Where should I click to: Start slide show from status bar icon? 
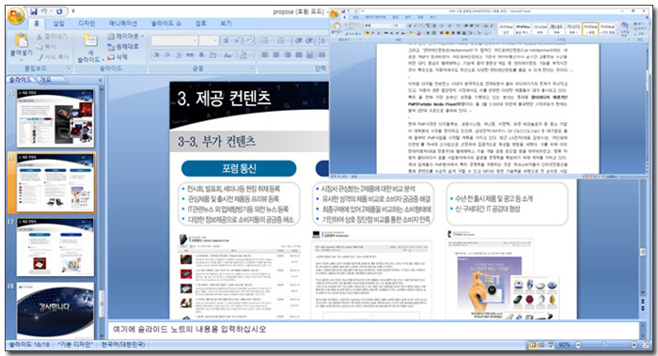click(x=550, y=345)
